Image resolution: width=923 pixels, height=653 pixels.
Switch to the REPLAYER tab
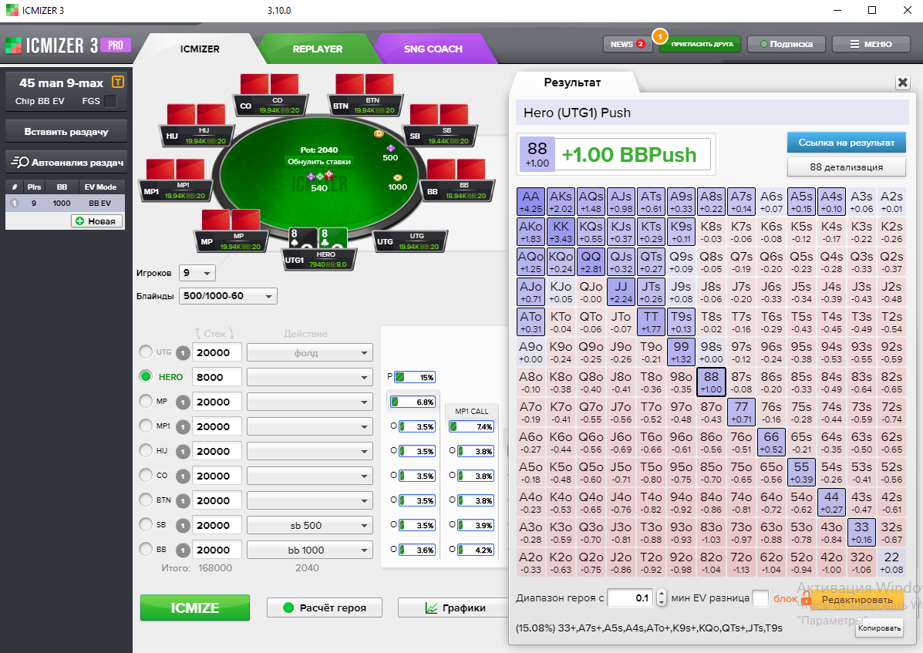tap(317, 49)
